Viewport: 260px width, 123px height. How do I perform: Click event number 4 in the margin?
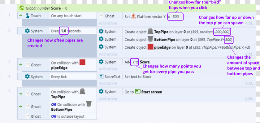[x=9, y=76]
